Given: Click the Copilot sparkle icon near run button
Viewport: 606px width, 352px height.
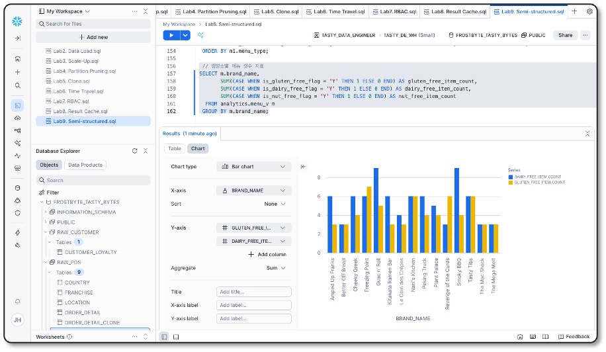Looking at the screenshot, I should click(200, 35).
